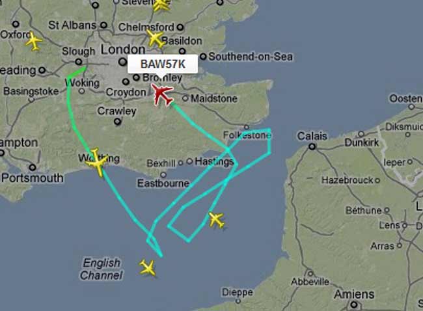
Task: Select the yellow plane over Worthing
Action: [96, 162]
